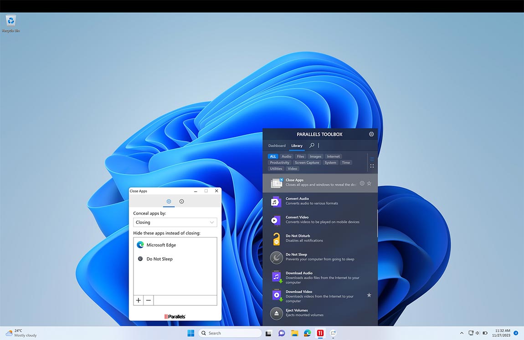Select the ALL category filter
Viewport: 524px width, 340px height.
click(272, 156)
